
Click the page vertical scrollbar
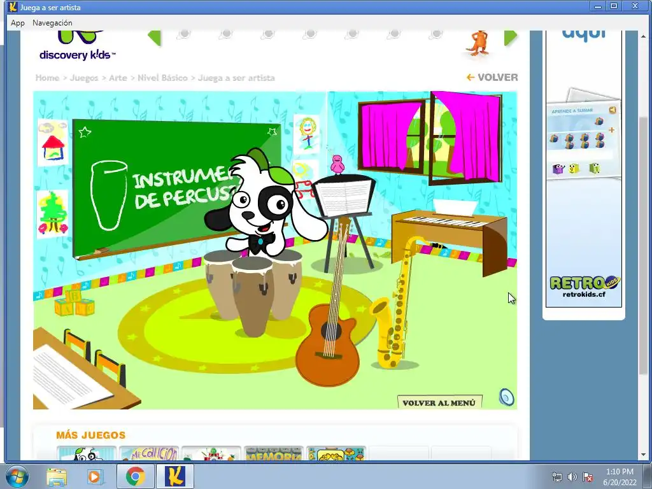coord(644,245)
